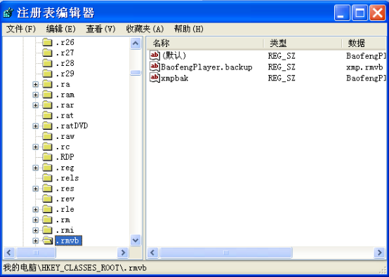This screenshot has height=277, width=389.
Task: Expand the .rm registry key
Action: tap(36, 220)
